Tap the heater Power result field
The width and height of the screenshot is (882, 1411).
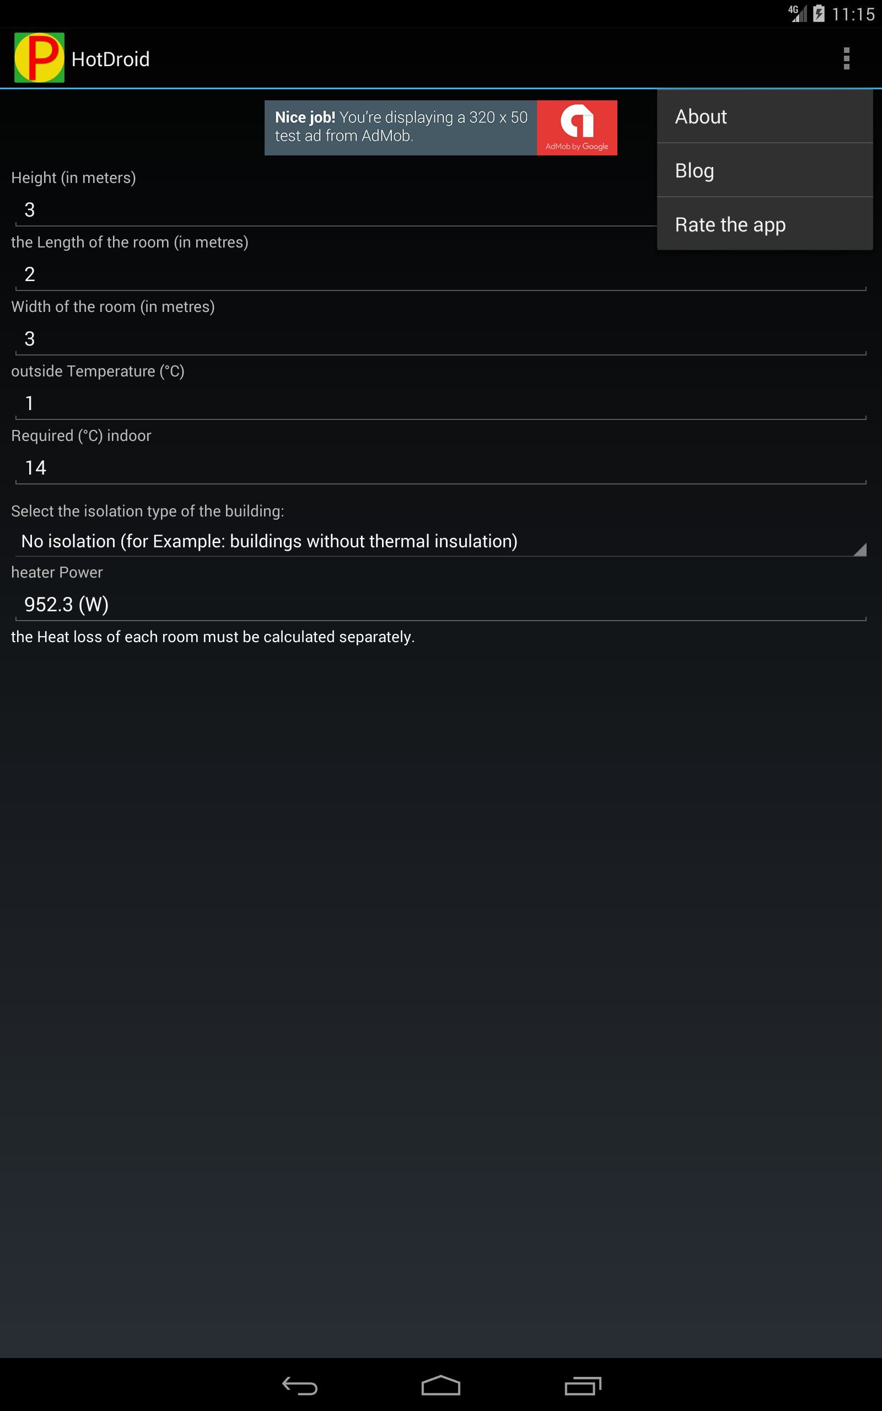440,605
